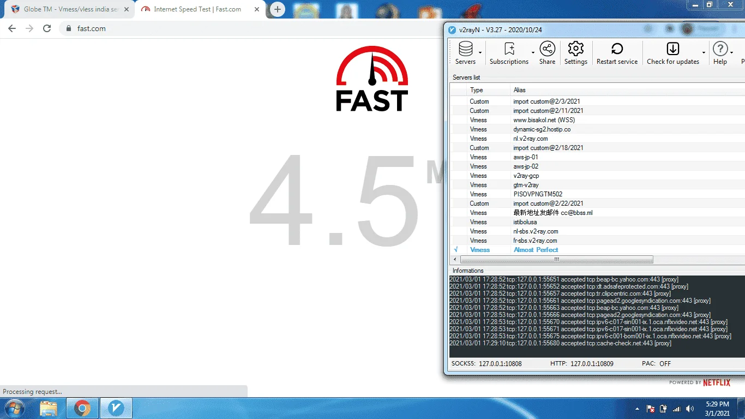Open the Help question mark icon
The width and height of the screenshot is (745, 419).
click(720, 49)
